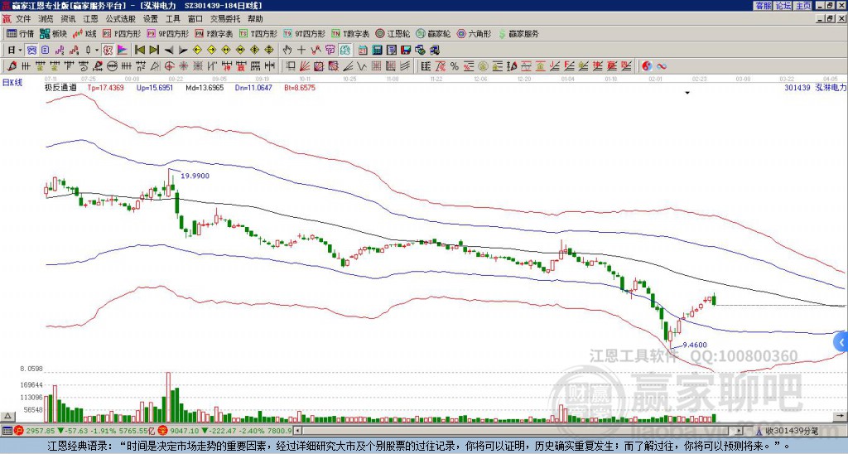Open the 江恩轮 Gann wheel
This screenshot has height=454, width=848.
coord(393,33)
